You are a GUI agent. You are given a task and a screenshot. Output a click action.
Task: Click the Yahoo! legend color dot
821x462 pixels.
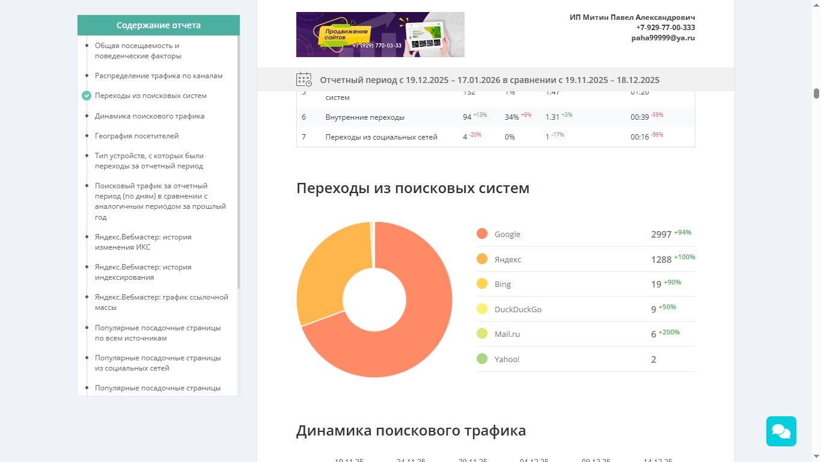(x=482, y=359)
